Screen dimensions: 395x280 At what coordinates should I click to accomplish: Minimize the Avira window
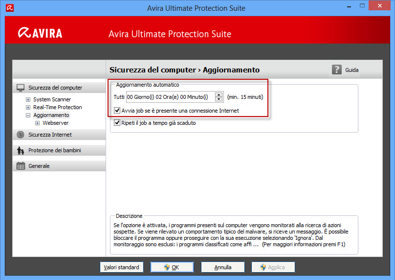tap(349, 7)
